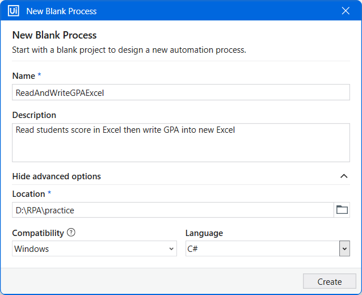This screenshot has width=362, height=295.
Task: Click the Hide advanced options label
Action: tap(57, 176)
